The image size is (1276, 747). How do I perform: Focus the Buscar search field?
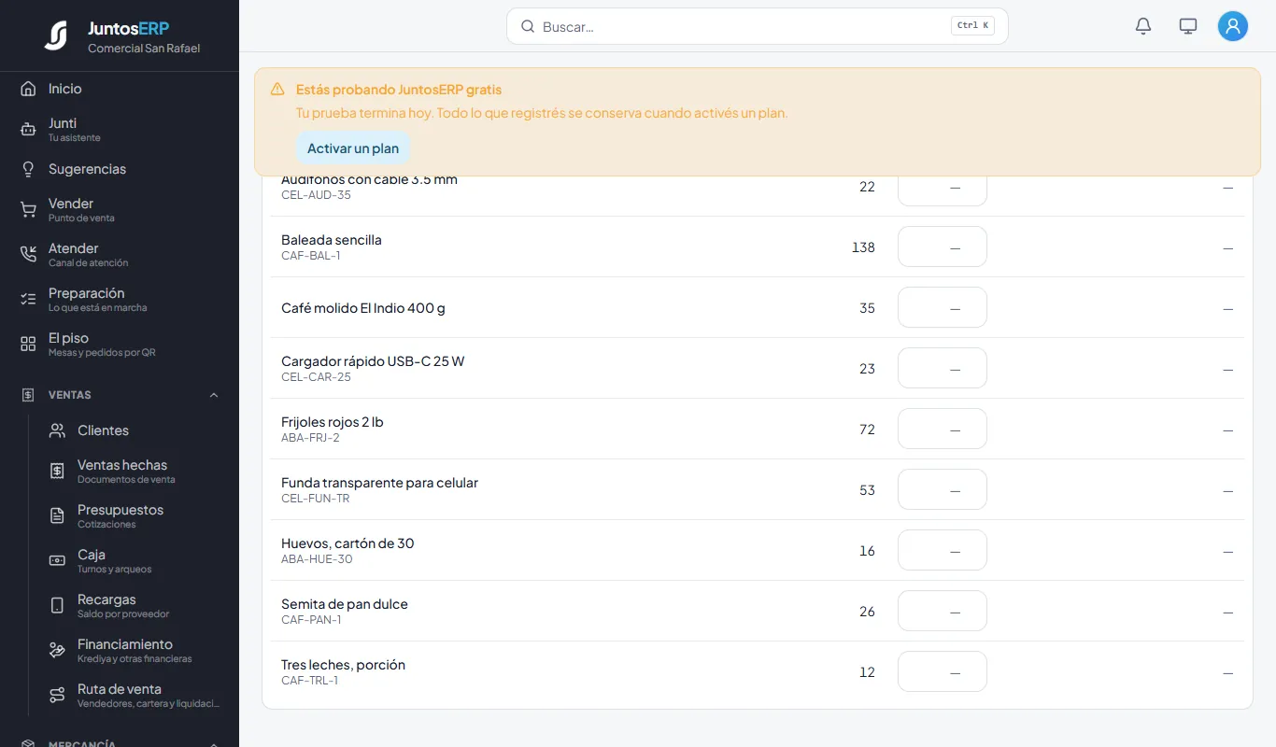tap(758, 26)
